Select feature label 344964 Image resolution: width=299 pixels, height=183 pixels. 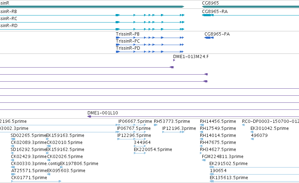coord(142,143)
